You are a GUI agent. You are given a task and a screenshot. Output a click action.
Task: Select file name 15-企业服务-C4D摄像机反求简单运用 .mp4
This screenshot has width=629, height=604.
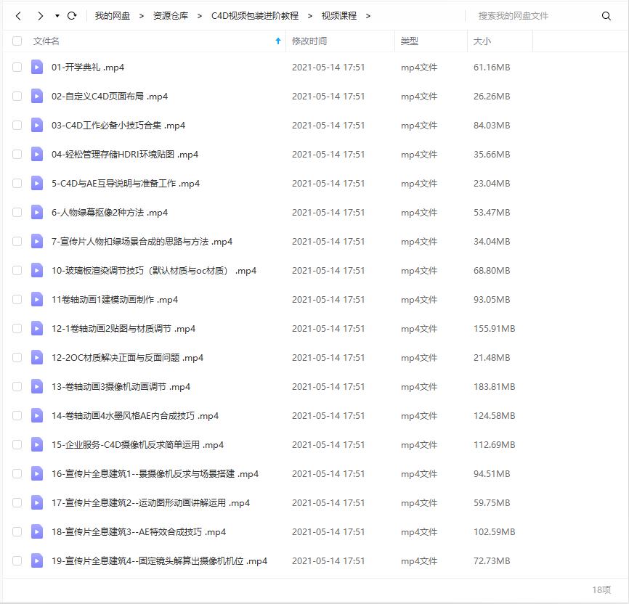coord(137,445)
